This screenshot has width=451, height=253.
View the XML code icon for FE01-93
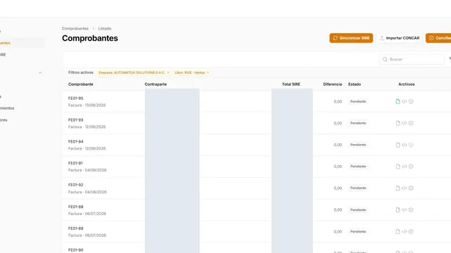coord(404,123)
